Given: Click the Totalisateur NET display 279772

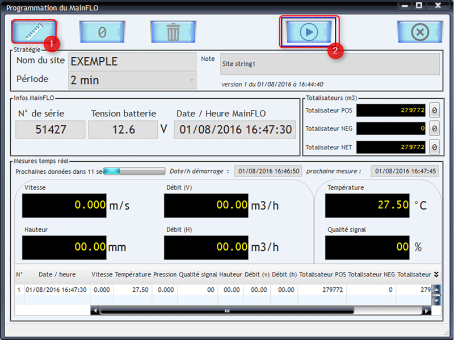Looking at the screenshot, I should coord(391,147).
